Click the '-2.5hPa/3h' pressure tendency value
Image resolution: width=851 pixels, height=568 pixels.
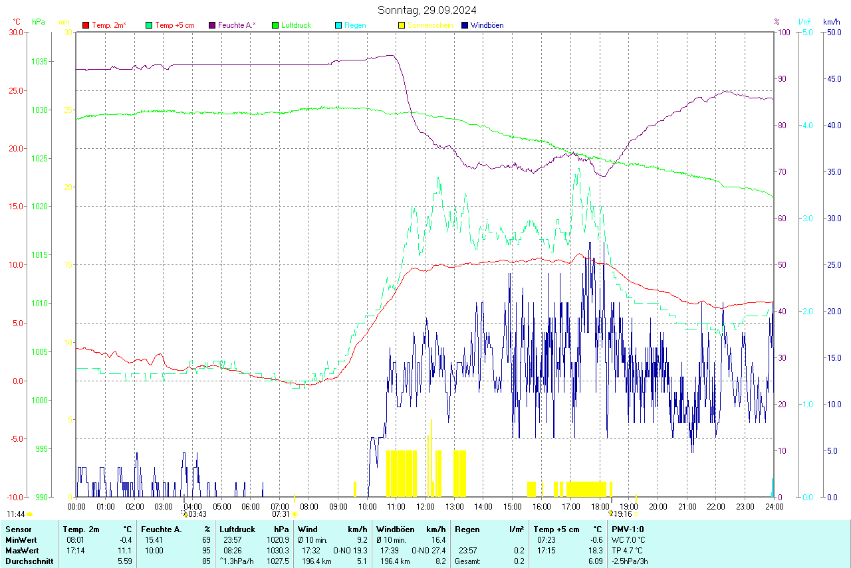(630, 561)
